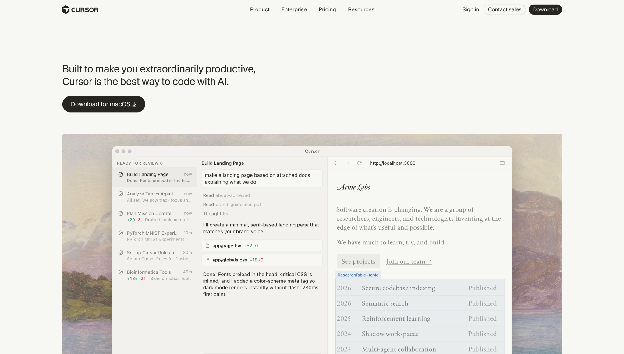The height and width of the screenshot is (354, 624).
Task: Click the localhost:3000 address field
Action: (x=392, y=163)
